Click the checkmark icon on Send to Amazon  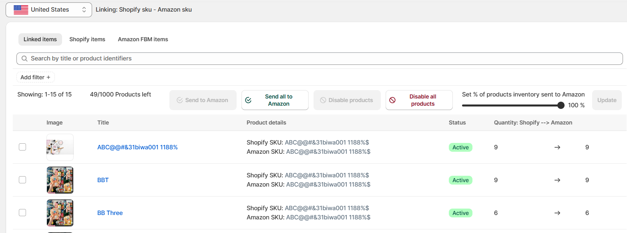(180, 100)
